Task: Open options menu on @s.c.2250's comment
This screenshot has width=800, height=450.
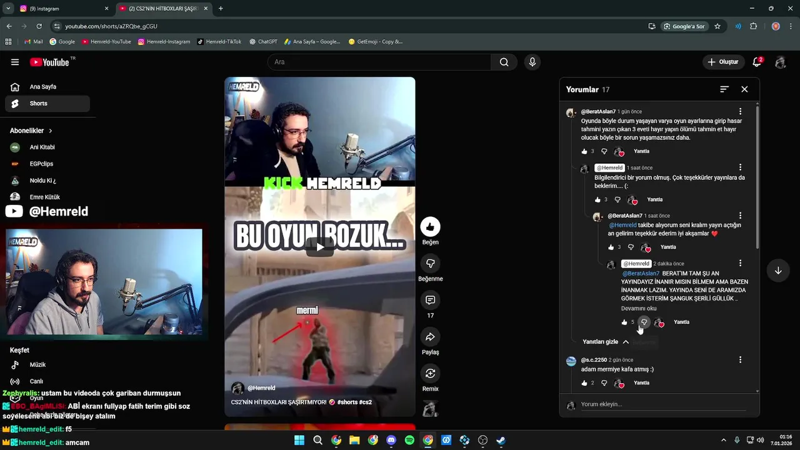Action: click(x=740, y=360)
